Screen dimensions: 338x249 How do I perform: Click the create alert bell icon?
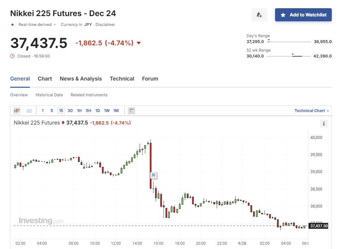[259, 15]
